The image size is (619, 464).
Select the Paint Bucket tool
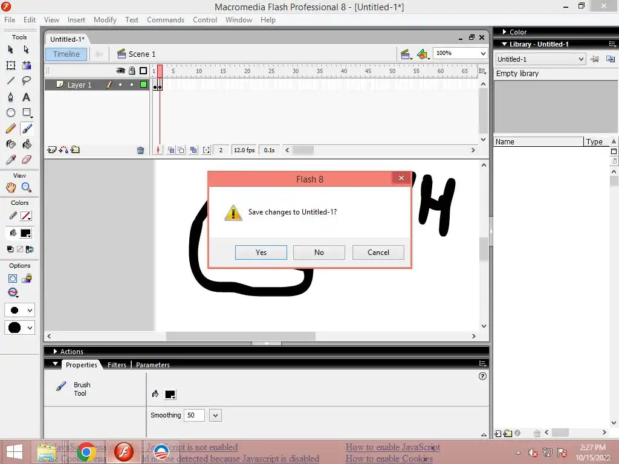[x=27, y=144]
